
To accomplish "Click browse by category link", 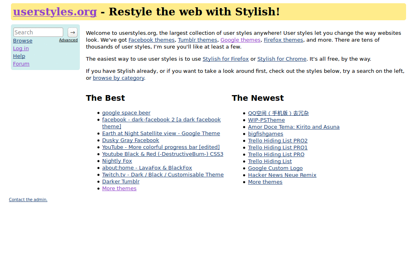I will 118,78.
